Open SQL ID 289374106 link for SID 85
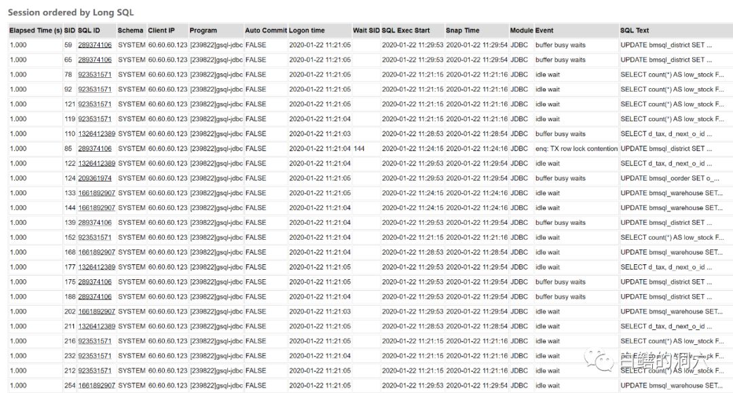The image size is (733, 393). [x=94, y=149]
